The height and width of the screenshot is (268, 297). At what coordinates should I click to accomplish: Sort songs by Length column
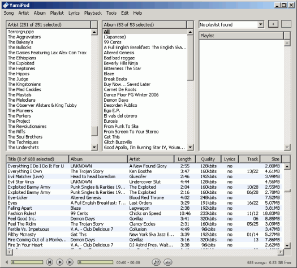point(184,159)
